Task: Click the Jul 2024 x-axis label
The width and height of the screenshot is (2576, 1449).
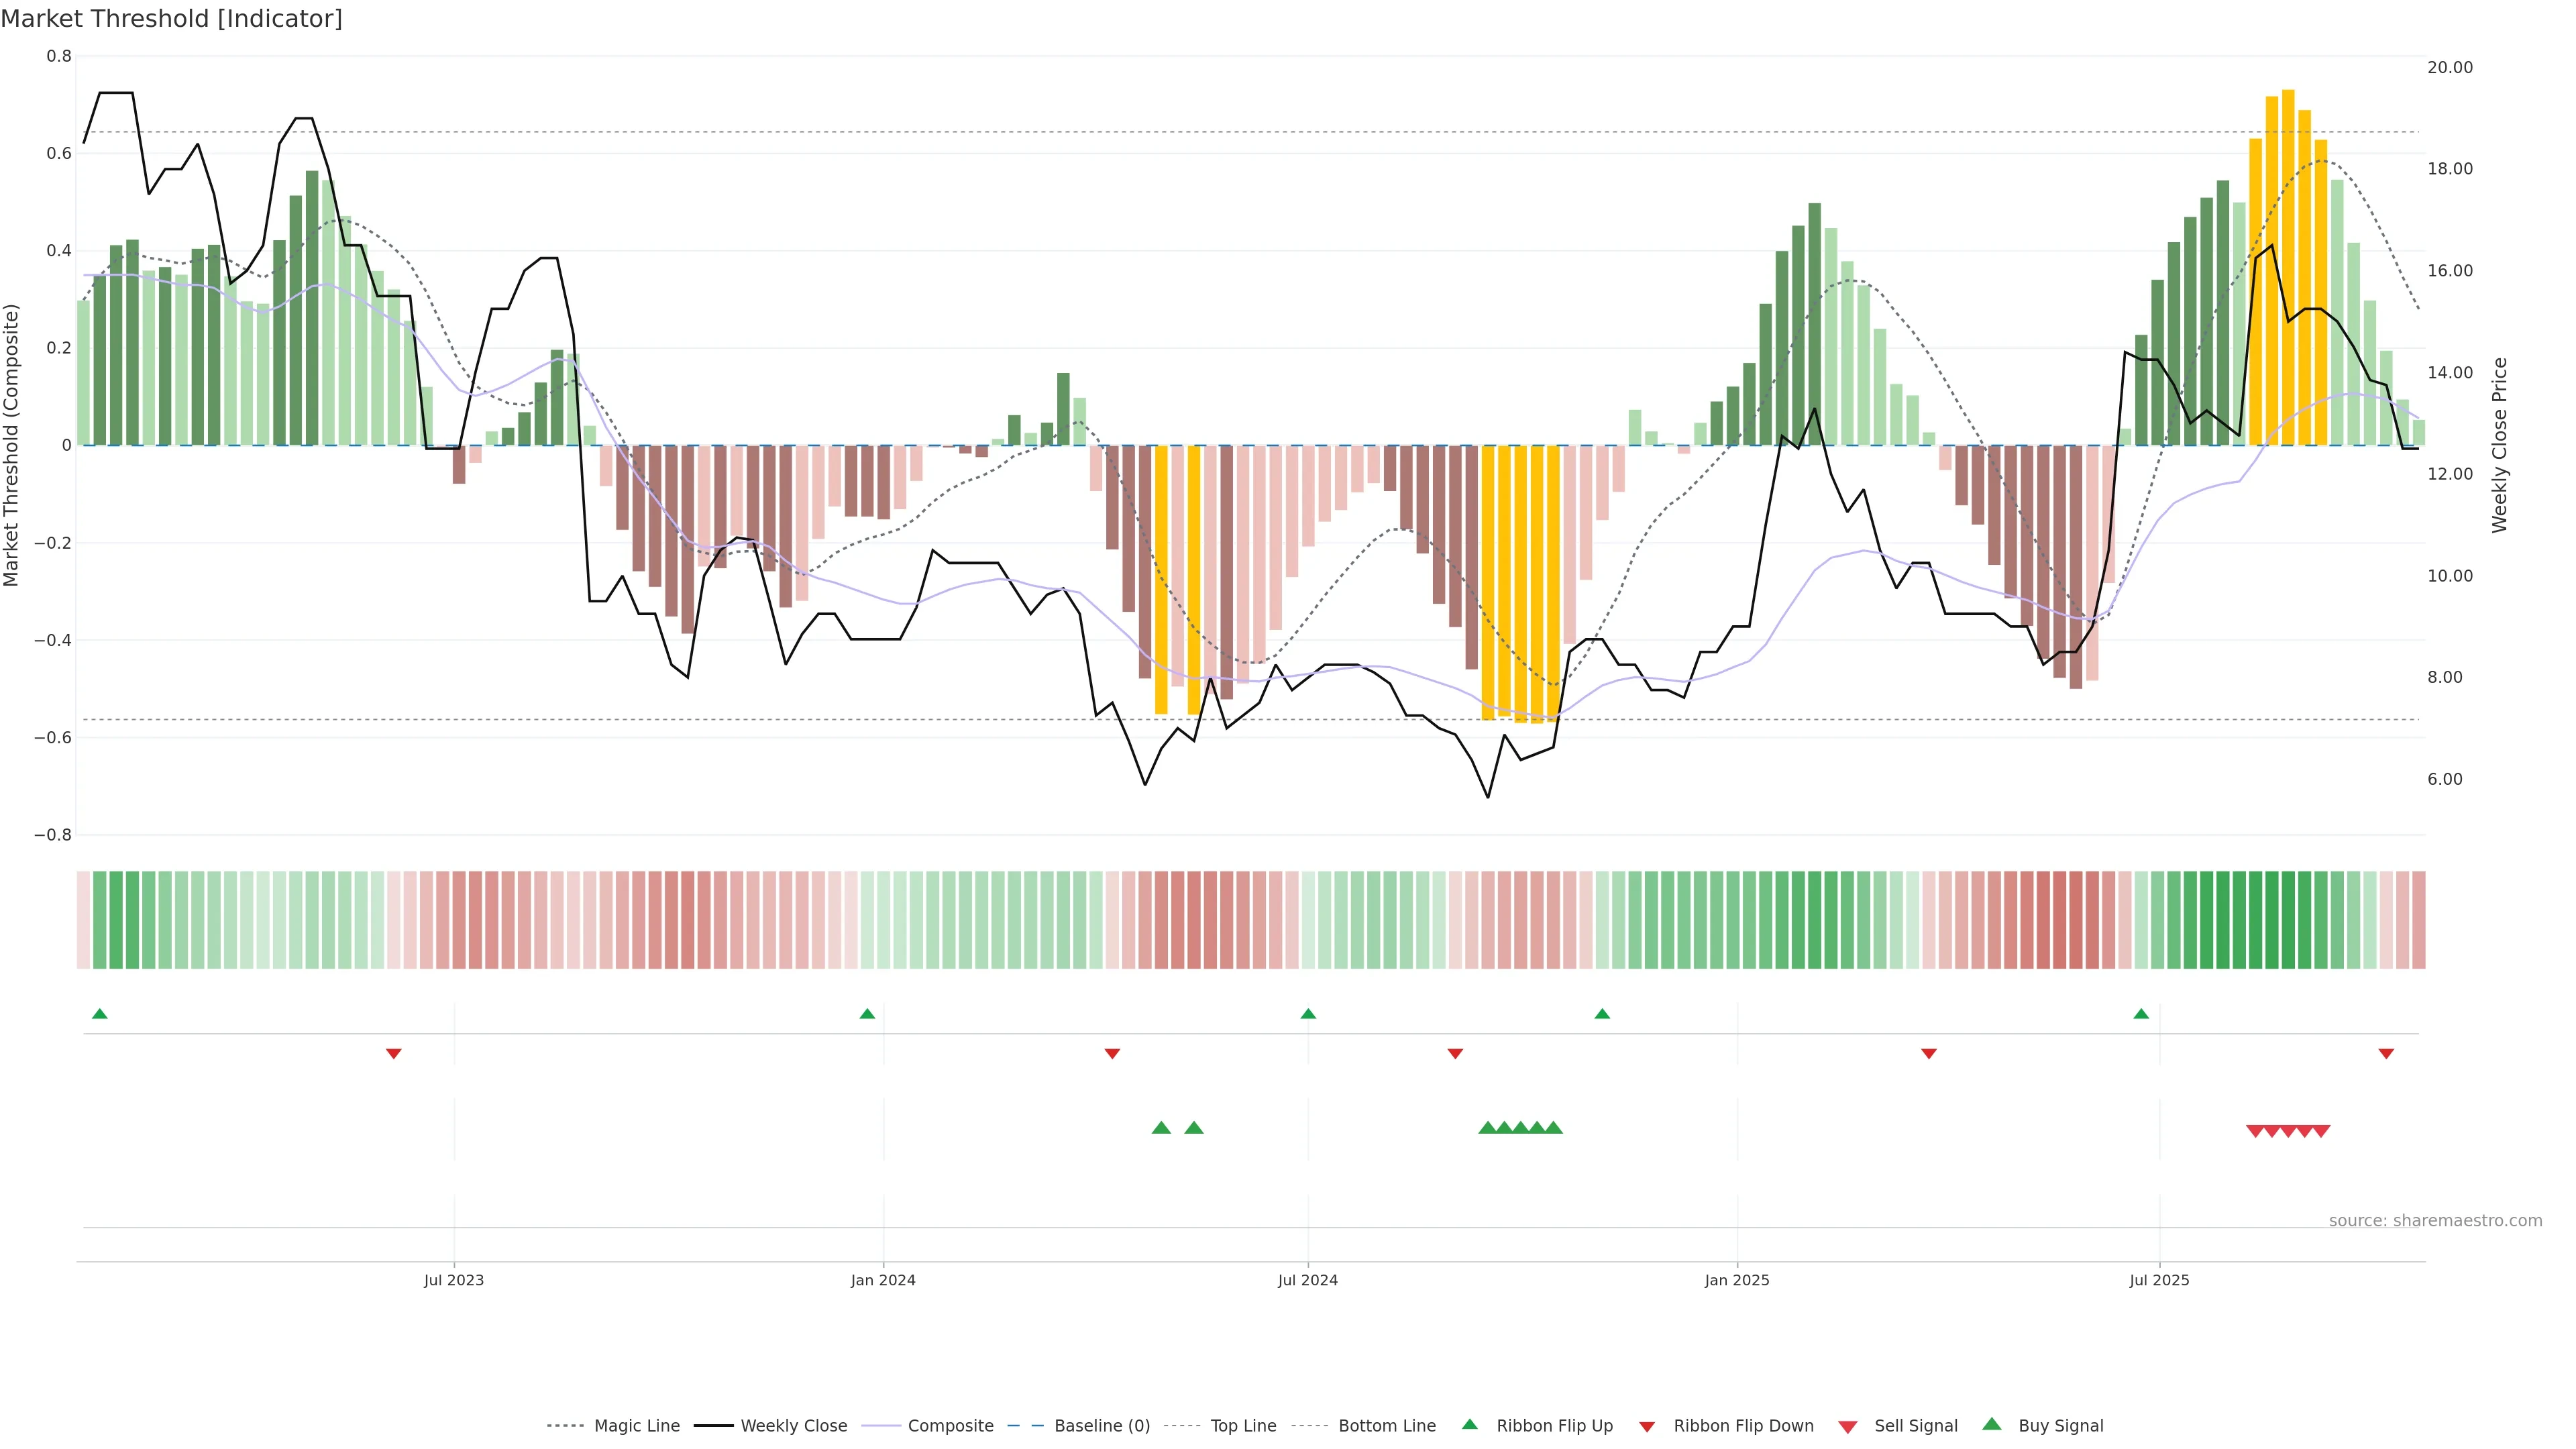Action: [1307, 1280]
